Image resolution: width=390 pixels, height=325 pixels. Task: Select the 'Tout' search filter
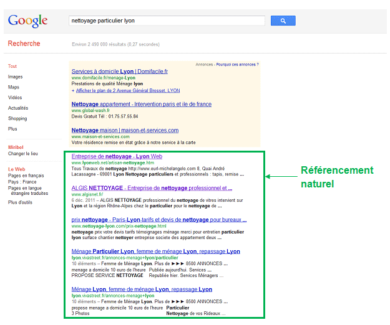(x=12, y=66)
